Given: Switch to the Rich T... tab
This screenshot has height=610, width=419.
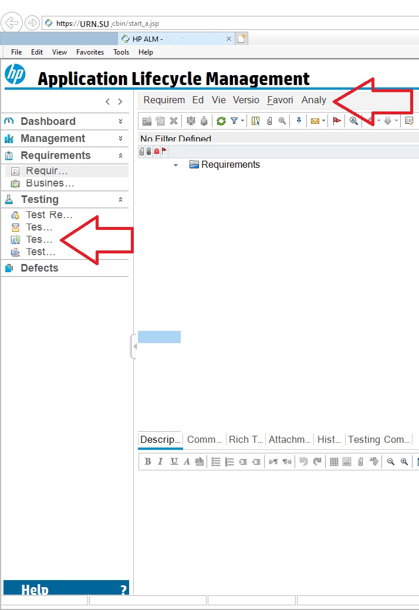Looking at the screenshot, I should click(246, 439).
